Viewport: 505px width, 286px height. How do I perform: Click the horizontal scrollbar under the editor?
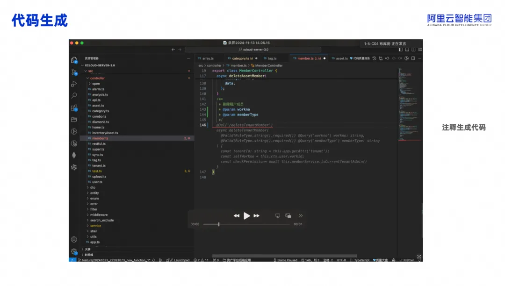[x=284, y=256]
